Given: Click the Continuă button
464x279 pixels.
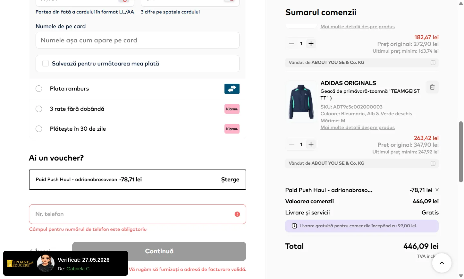Looking at the screenshot, I should [159, 251].
